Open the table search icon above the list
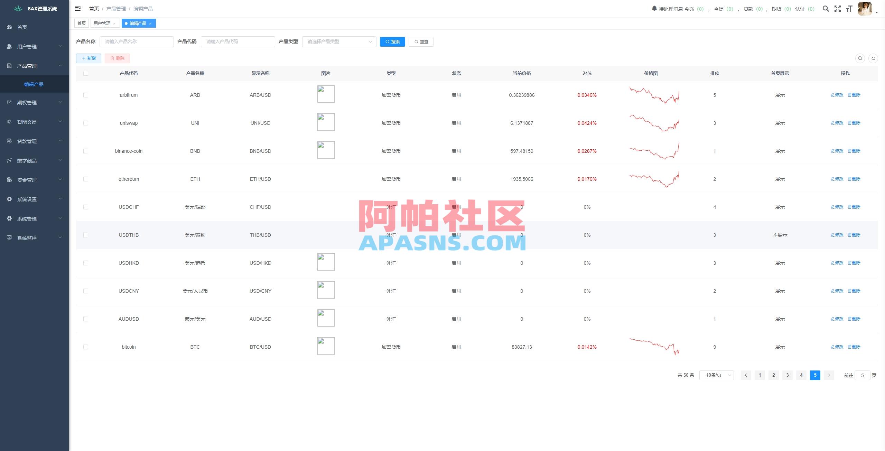Image resolution: width=885 pixels, height=451 pixels. [x=860, y=58]
